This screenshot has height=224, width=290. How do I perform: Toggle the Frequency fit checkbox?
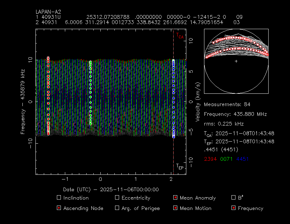tap(233, 208)
